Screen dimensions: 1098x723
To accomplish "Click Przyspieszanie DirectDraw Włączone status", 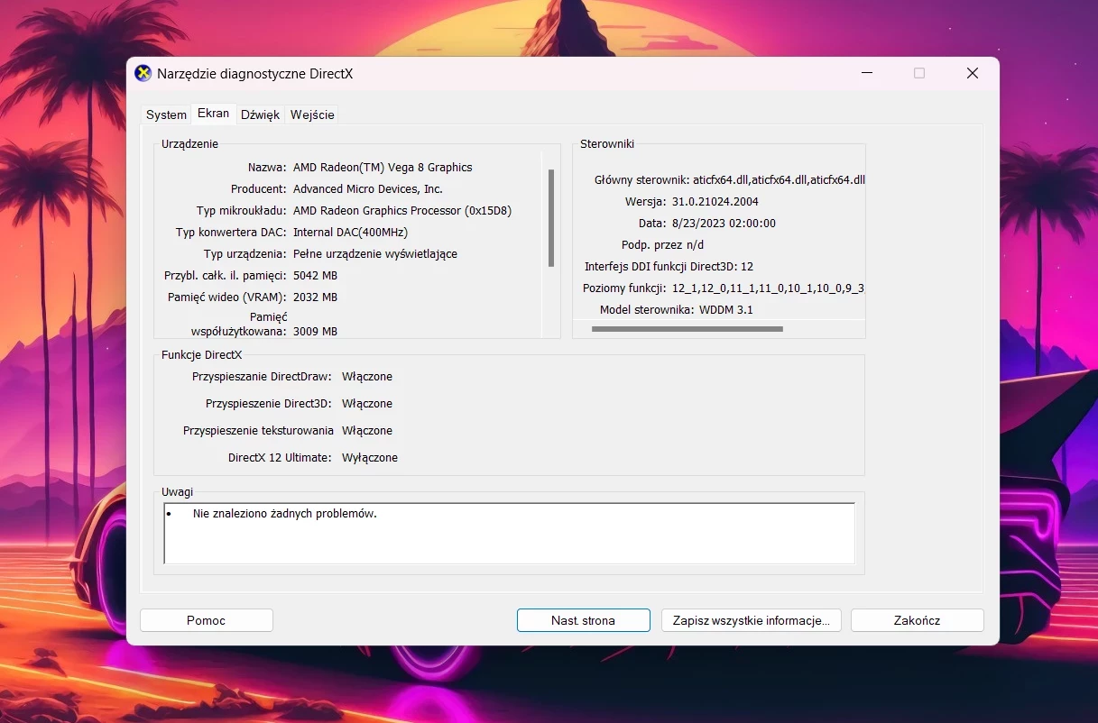I will click(x=367, y=377).
